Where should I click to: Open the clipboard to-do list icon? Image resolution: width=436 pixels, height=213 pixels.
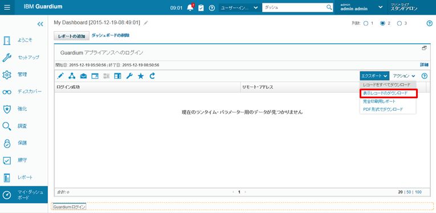(201, 8)
